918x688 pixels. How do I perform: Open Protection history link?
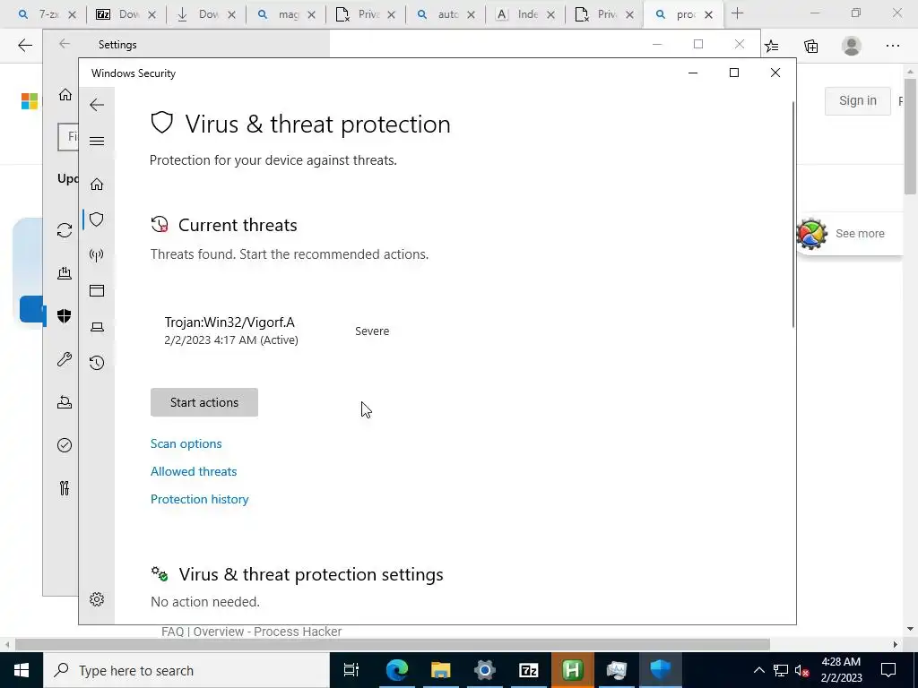(x=200, y=499)
